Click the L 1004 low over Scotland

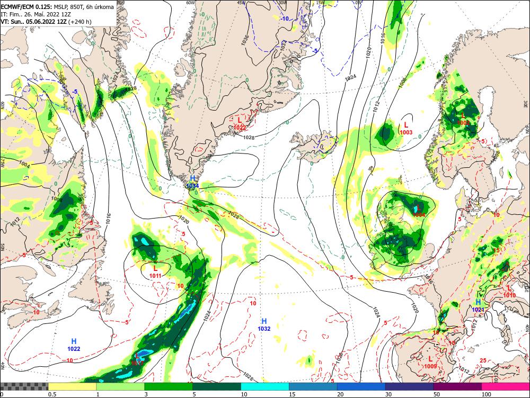[419, 211]
